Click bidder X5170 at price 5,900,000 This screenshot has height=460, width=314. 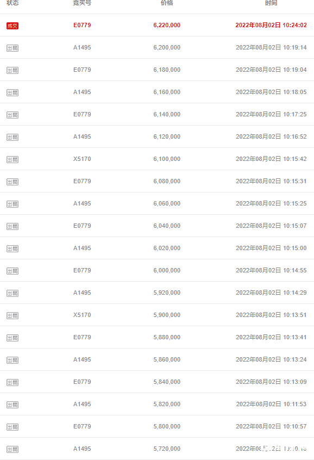pyautogui.click(x=82, y=315)
